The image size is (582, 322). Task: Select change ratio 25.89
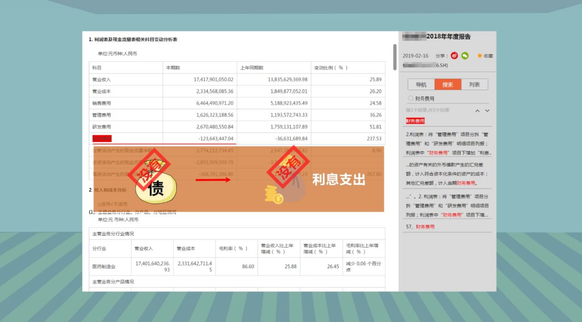click(x=375, y=79)
